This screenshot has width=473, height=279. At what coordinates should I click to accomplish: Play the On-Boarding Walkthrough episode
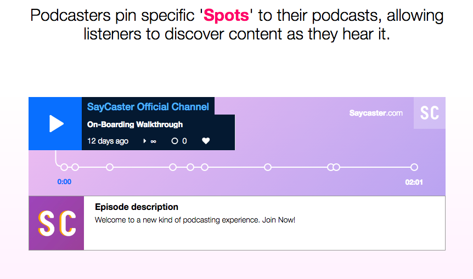coord(55,123)
